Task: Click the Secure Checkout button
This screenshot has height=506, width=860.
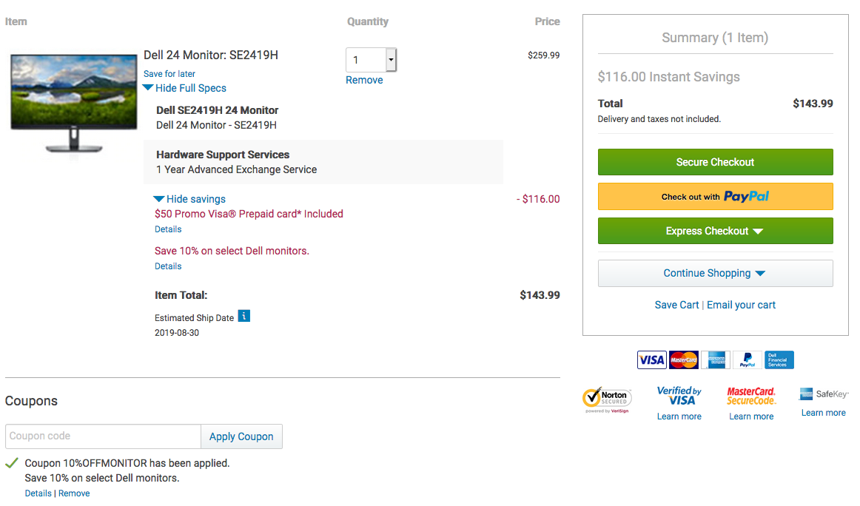Action: pos(715,162)
